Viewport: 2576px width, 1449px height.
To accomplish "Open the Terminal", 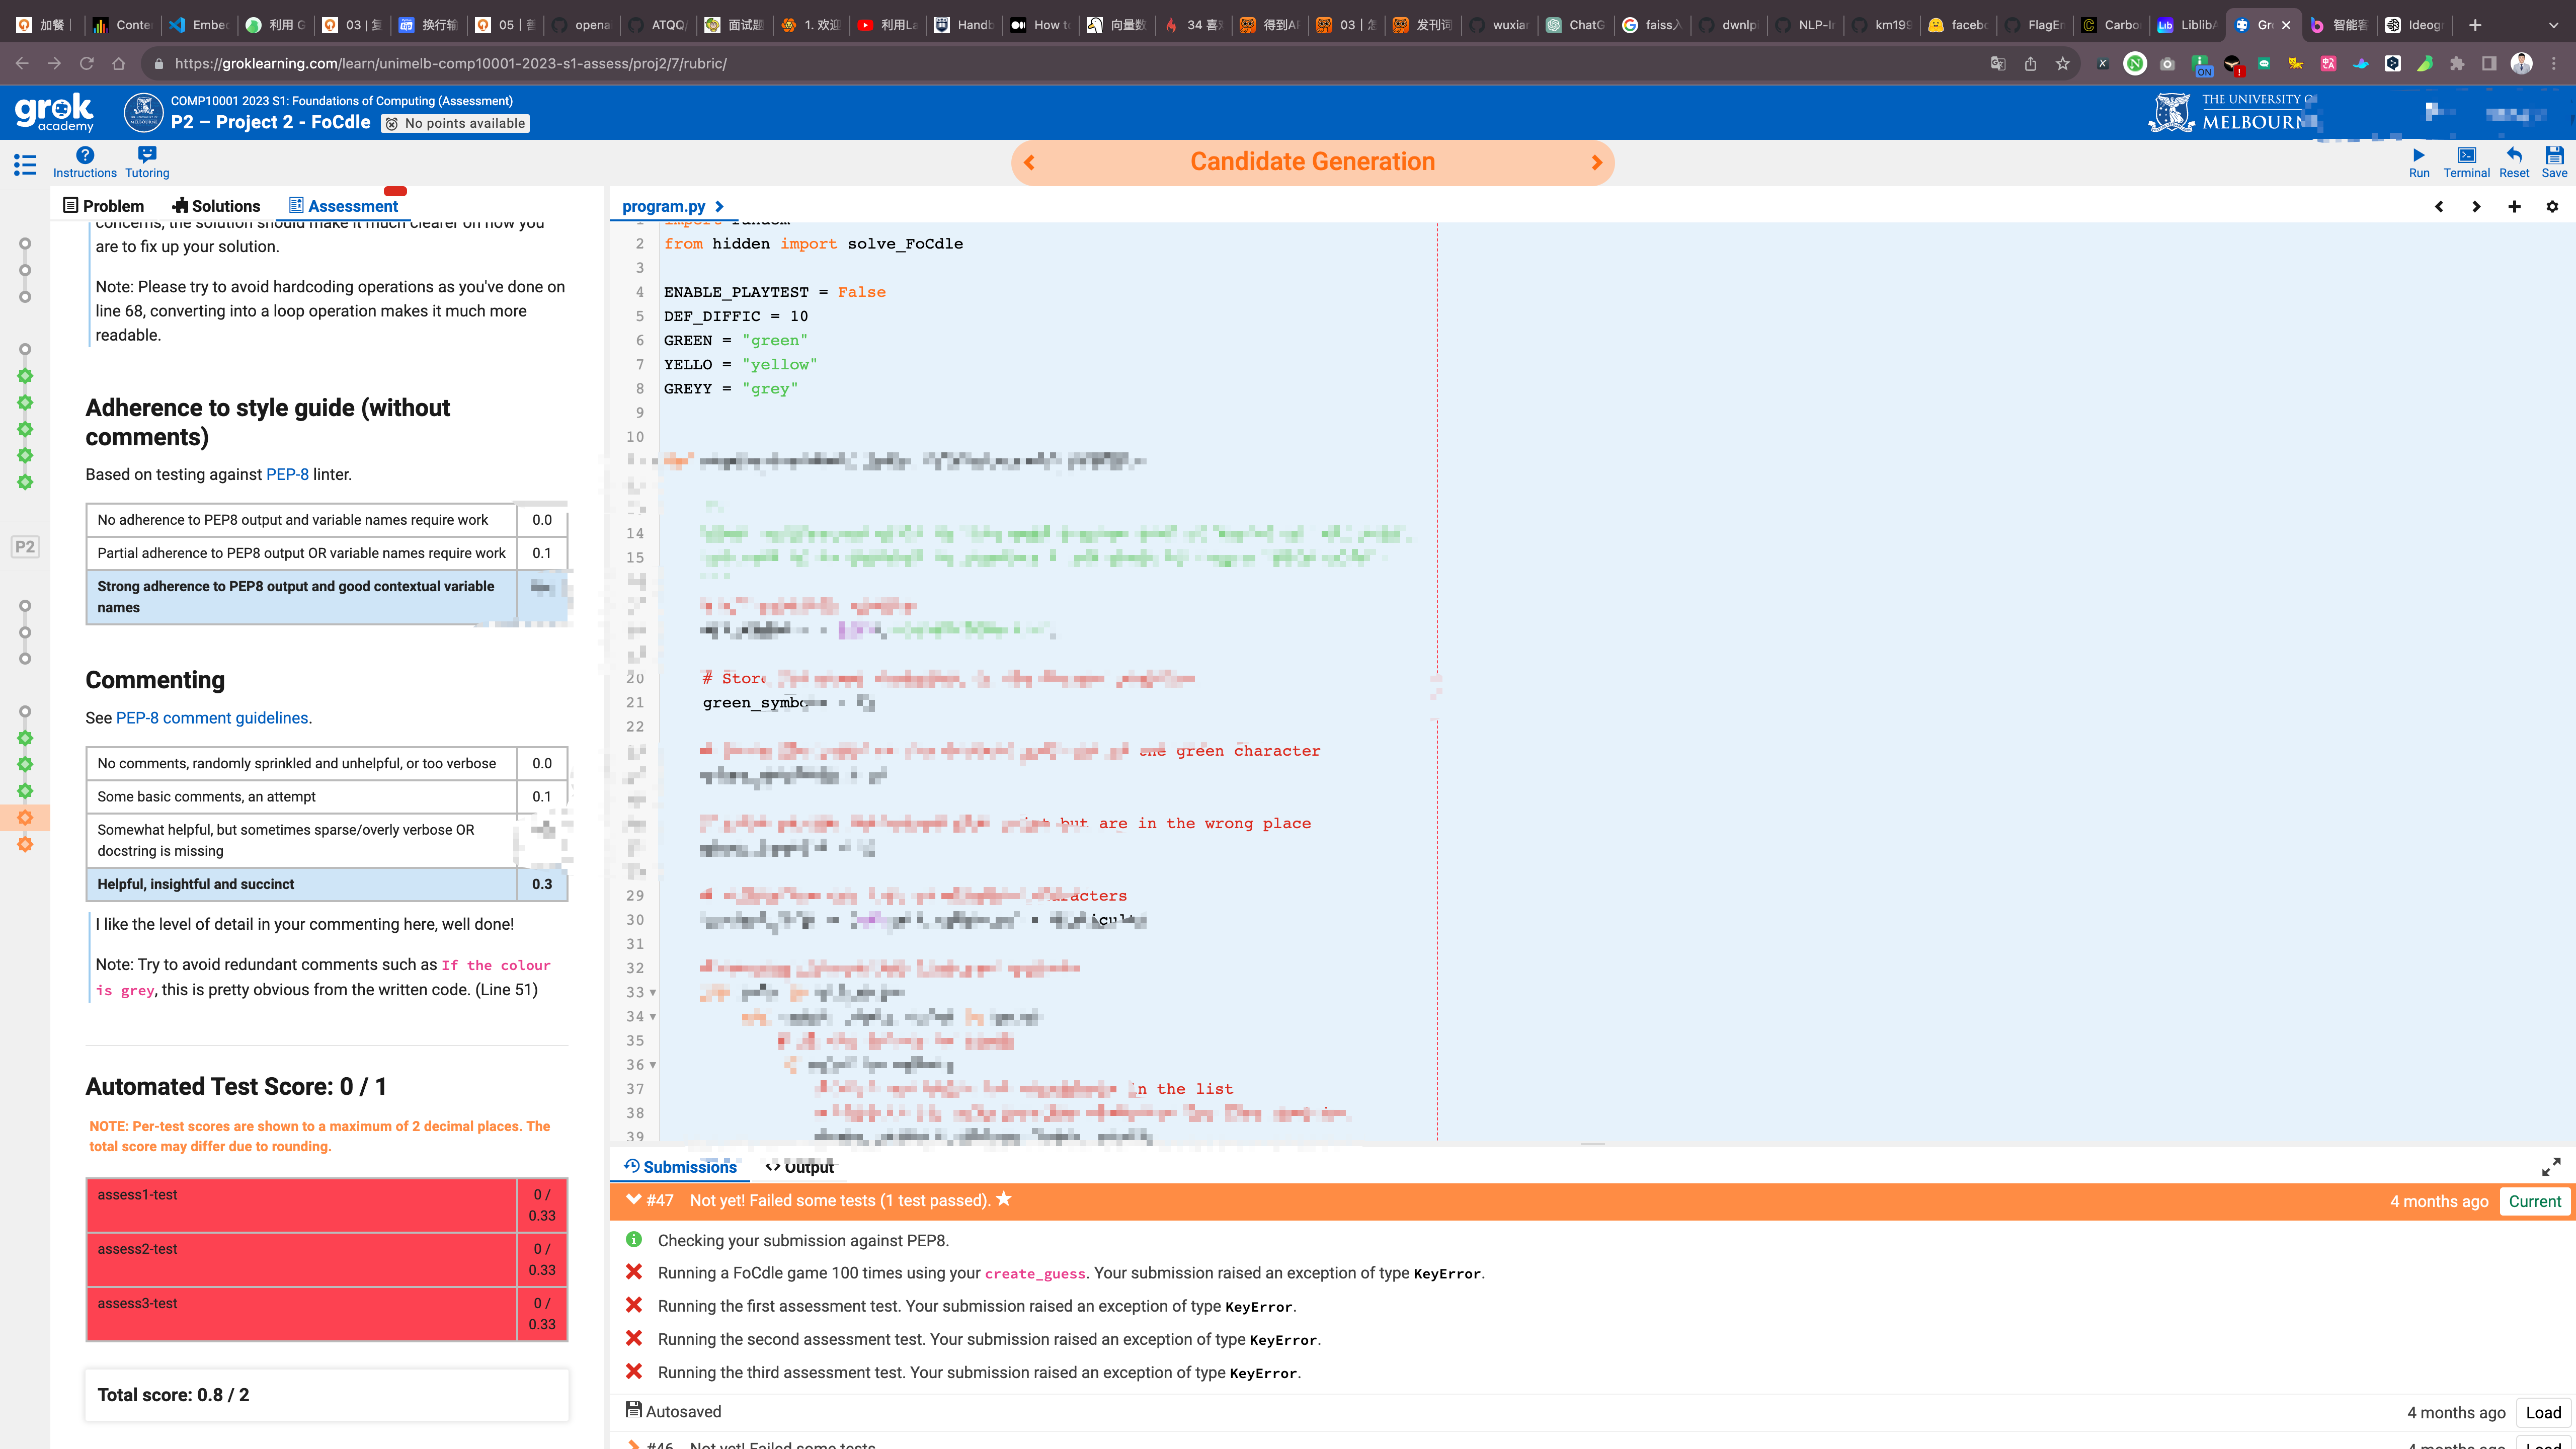I will pyautogui.click(x=2466, y=162).
